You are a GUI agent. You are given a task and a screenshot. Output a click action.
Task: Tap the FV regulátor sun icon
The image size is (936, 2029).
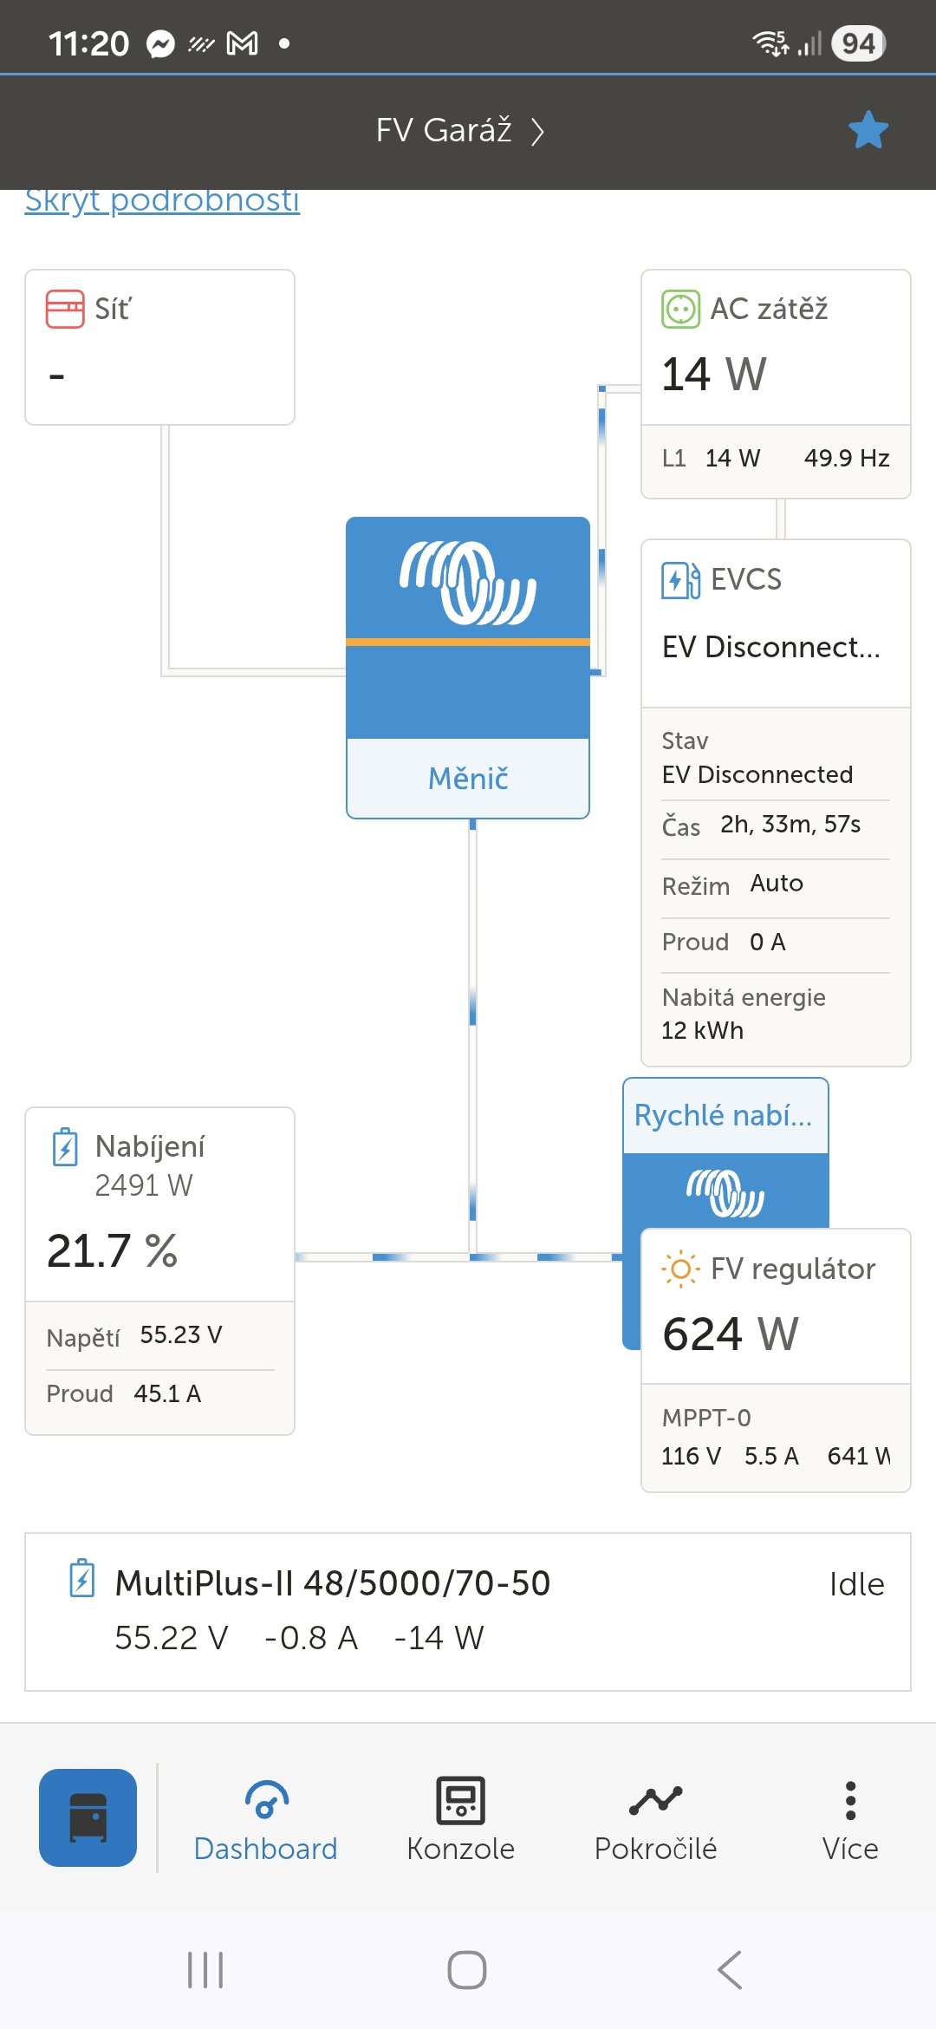680,1269
